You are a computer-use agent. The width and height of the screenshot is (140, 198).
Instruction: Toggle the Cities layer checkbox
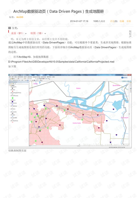pyautogui.click(x=11, y=90)
